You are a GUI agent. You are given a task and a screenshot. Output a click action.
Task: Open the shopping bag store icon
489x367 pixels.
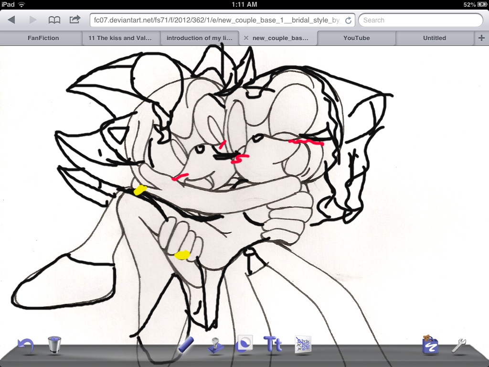[x=430, y=345]
